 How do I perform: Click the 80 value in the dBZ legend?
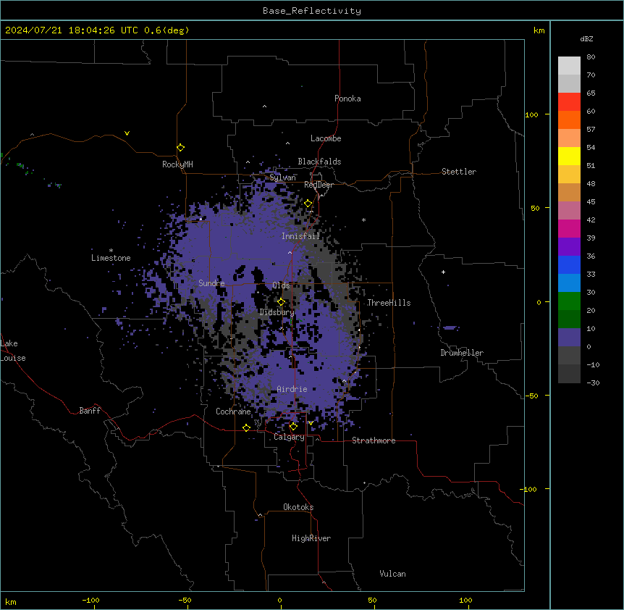591,57
